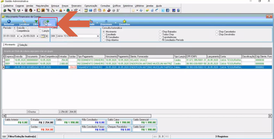Image resolution: width=274 pixels, height=139 pixels.
Task: Click the Retornar back arrow button
Action: (x=9, y=23)
